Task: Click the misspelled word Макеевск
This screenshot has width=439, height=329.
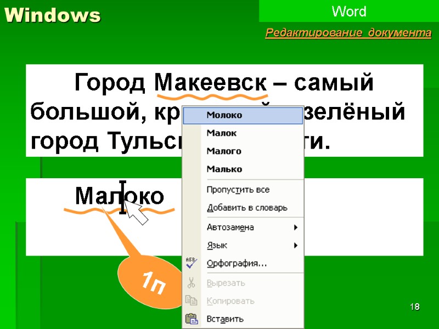Action: tap(211, 83)
